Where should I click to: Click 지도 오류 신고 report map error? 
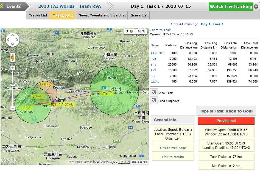point(139,162)
